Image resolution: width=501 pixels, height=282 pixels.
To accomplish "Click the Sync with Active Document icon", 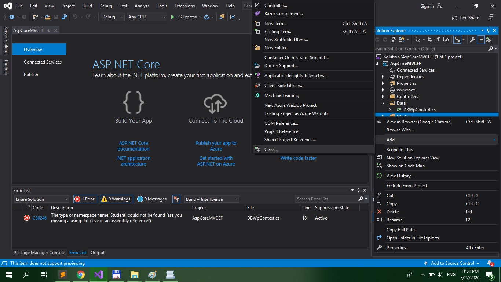I will [x=429, y=40].
